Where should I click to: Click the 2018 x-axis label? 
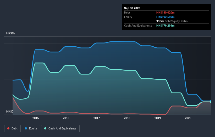(x=127, y=118)
